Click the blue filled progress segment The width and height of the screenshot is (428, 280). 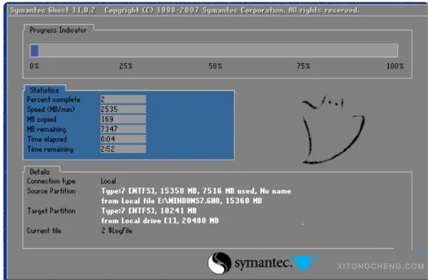click(x=34, y=51)
